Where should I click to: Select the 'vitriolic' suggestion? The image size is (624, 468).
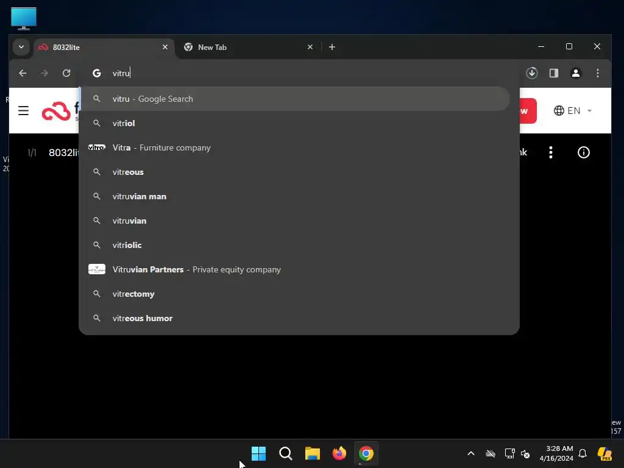pos(294,245)
